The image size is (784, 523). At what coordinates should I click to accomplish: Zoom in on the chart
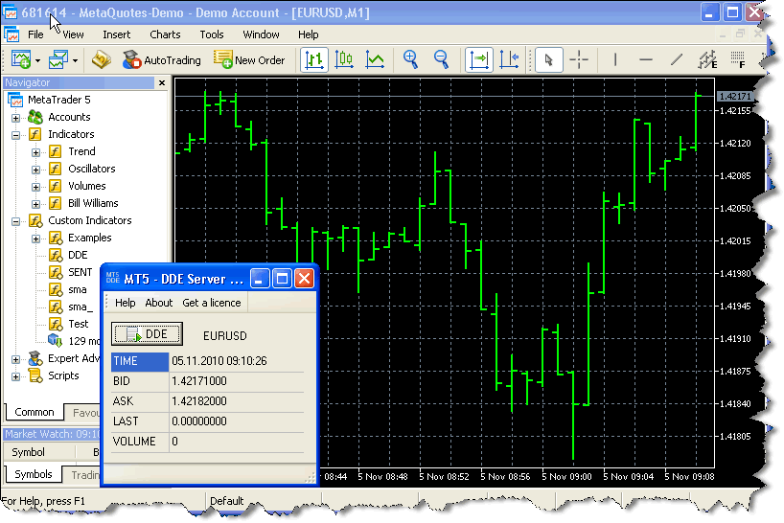[411, 60]
